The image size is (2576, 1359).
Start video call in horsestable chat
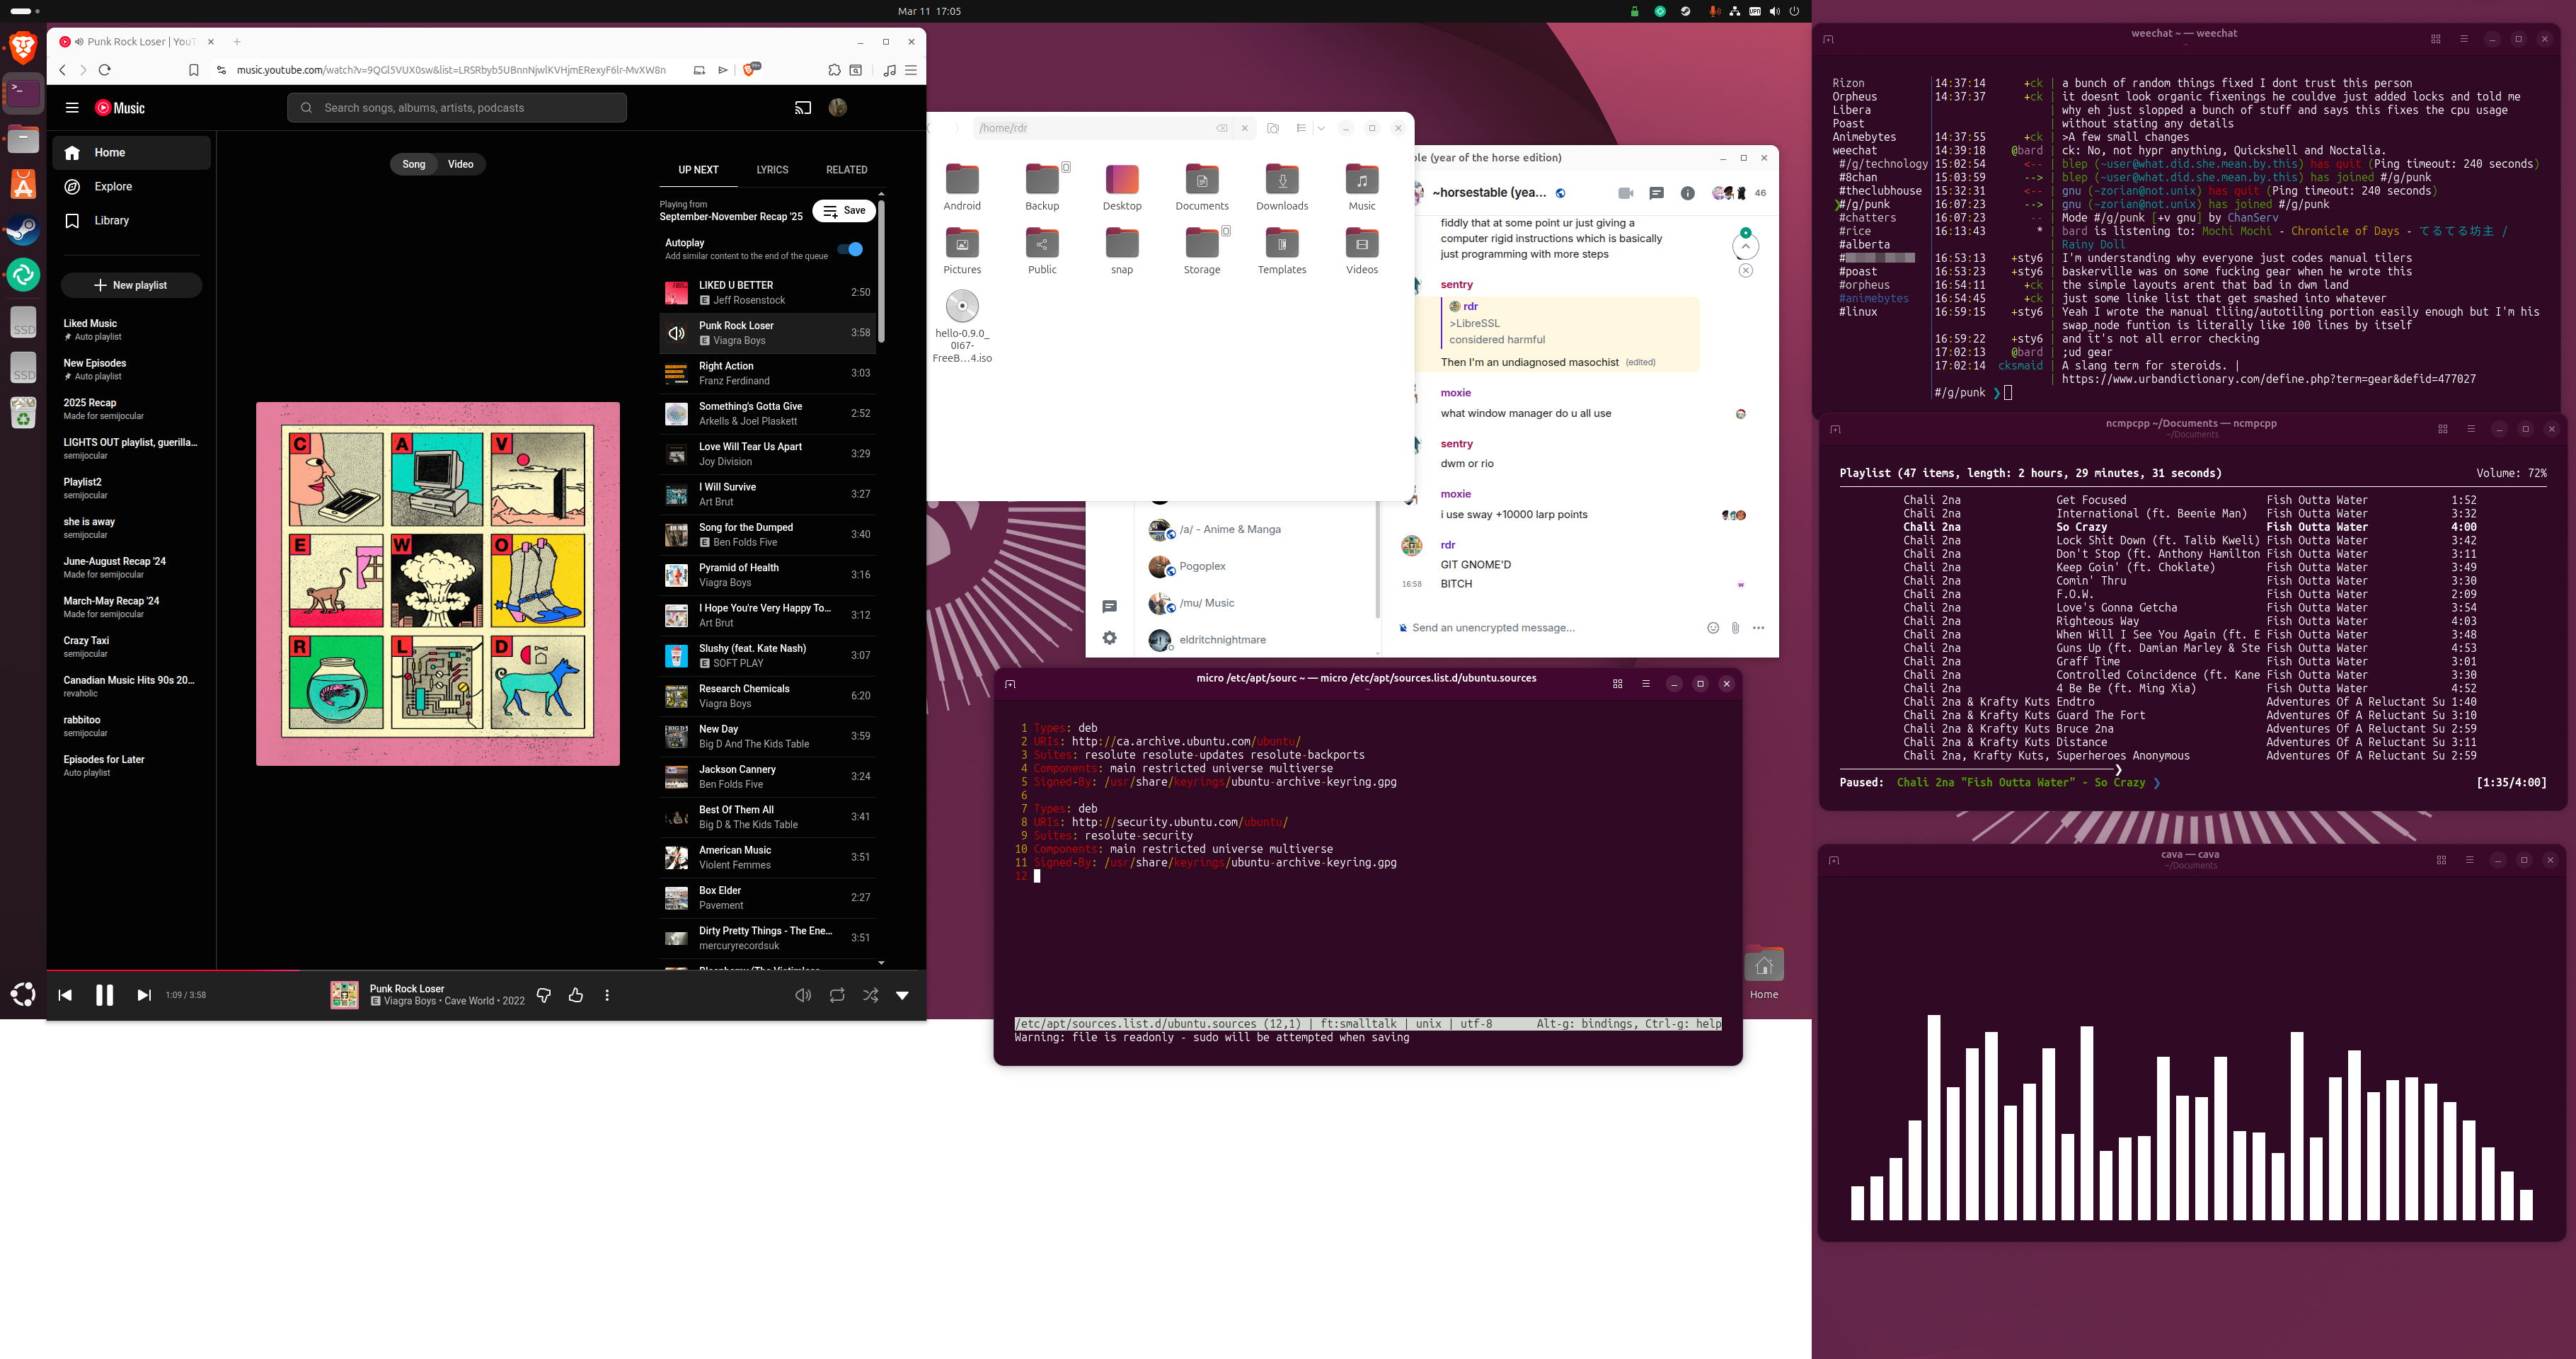1625,193
